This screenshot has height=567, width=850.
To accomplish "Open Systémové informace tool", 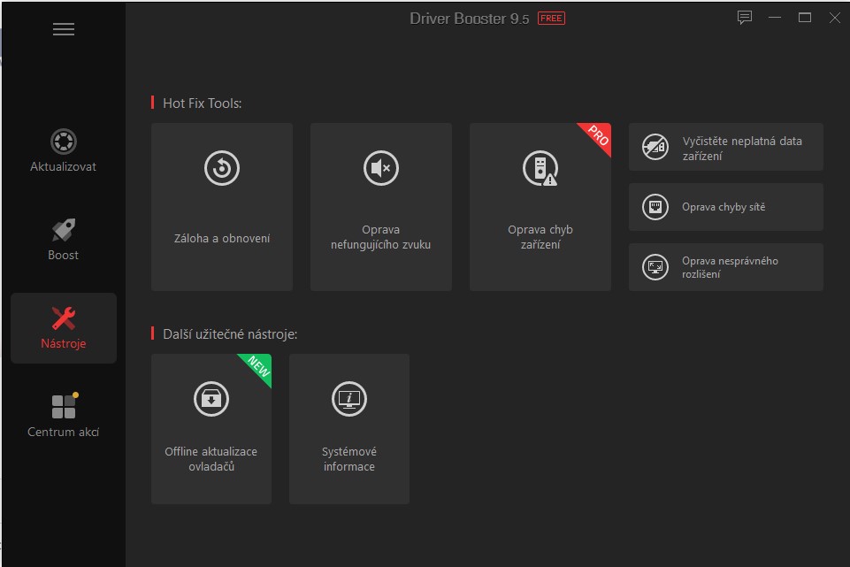I will (349, 429).
